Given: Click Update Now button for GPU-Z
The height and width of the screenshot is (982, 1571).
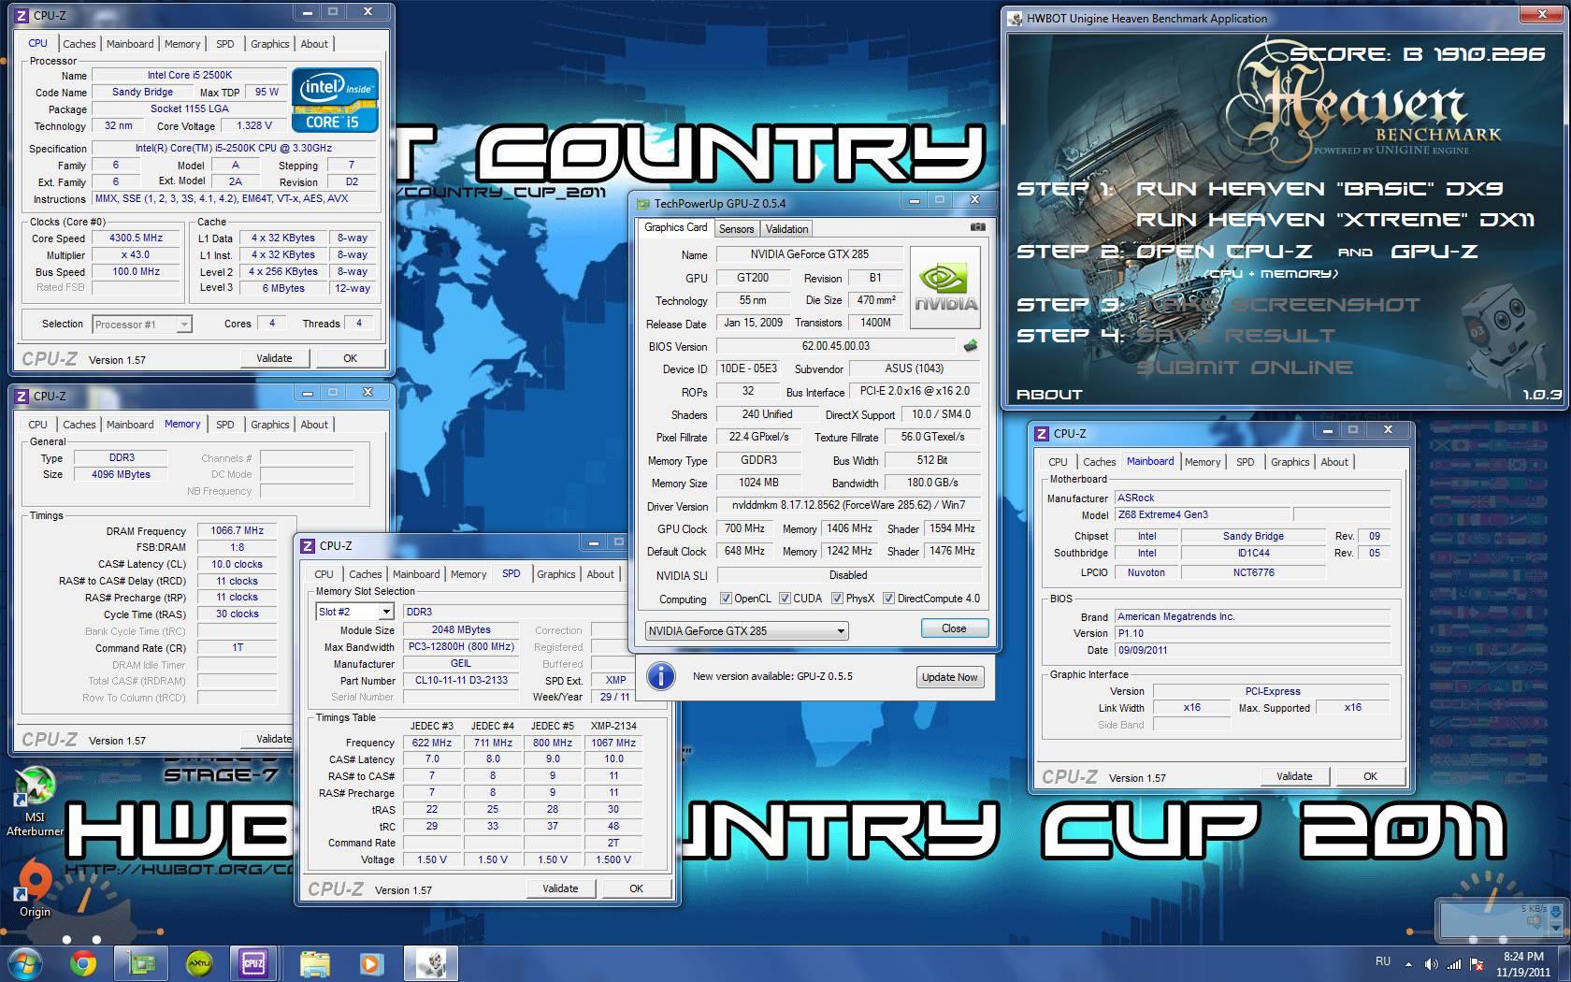Looking at the screenshot, I should point(949,677).
